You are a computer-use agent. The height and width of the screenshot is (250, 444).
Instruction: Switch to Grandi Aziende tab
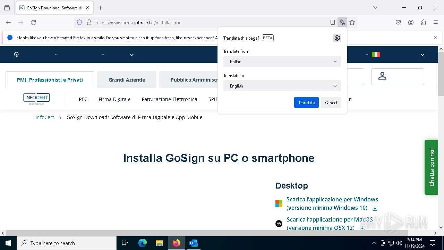pyautogui.click(x=127, y=80)
